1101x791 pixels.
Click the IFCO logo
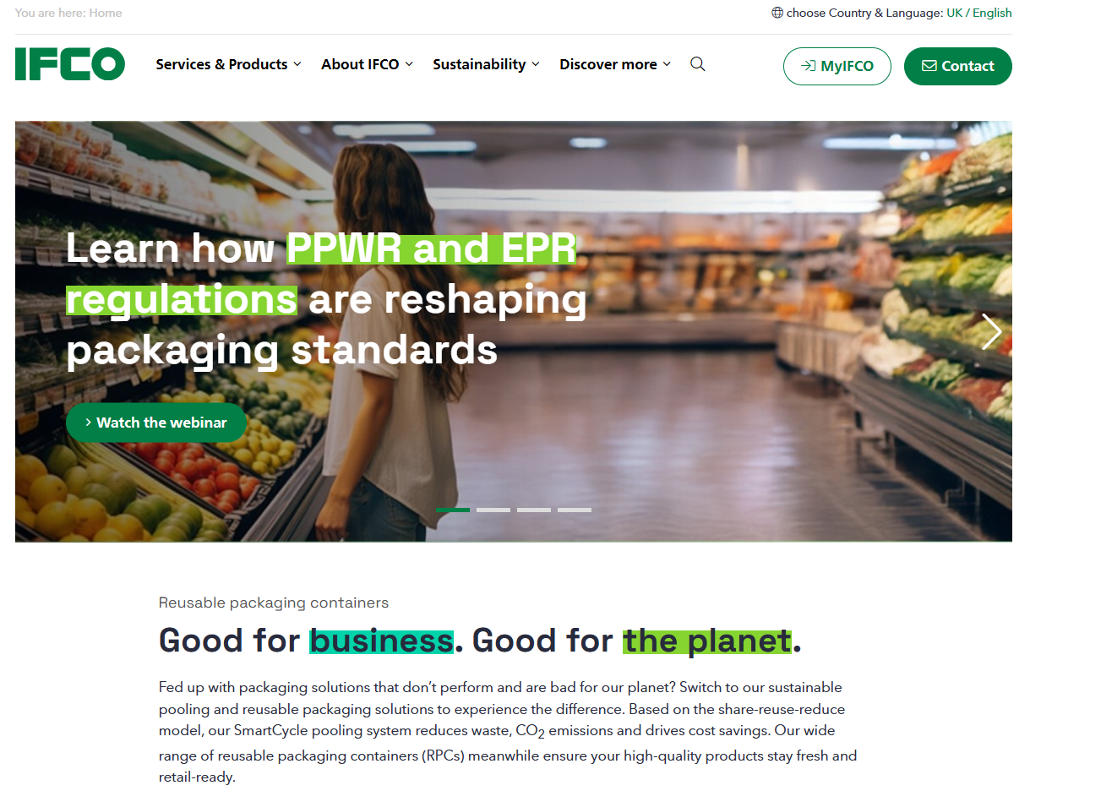tap(70, 64)
